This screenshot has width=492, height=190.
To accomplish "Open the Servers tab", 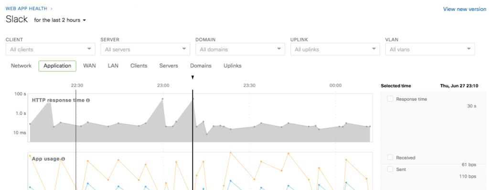I will point(169,66).
